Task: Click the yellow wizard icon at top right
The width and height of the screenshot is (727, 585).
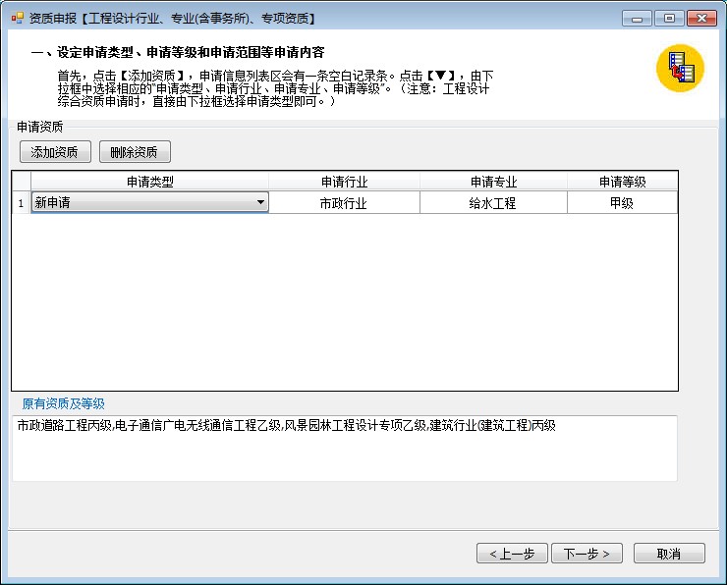Action: 680,69
